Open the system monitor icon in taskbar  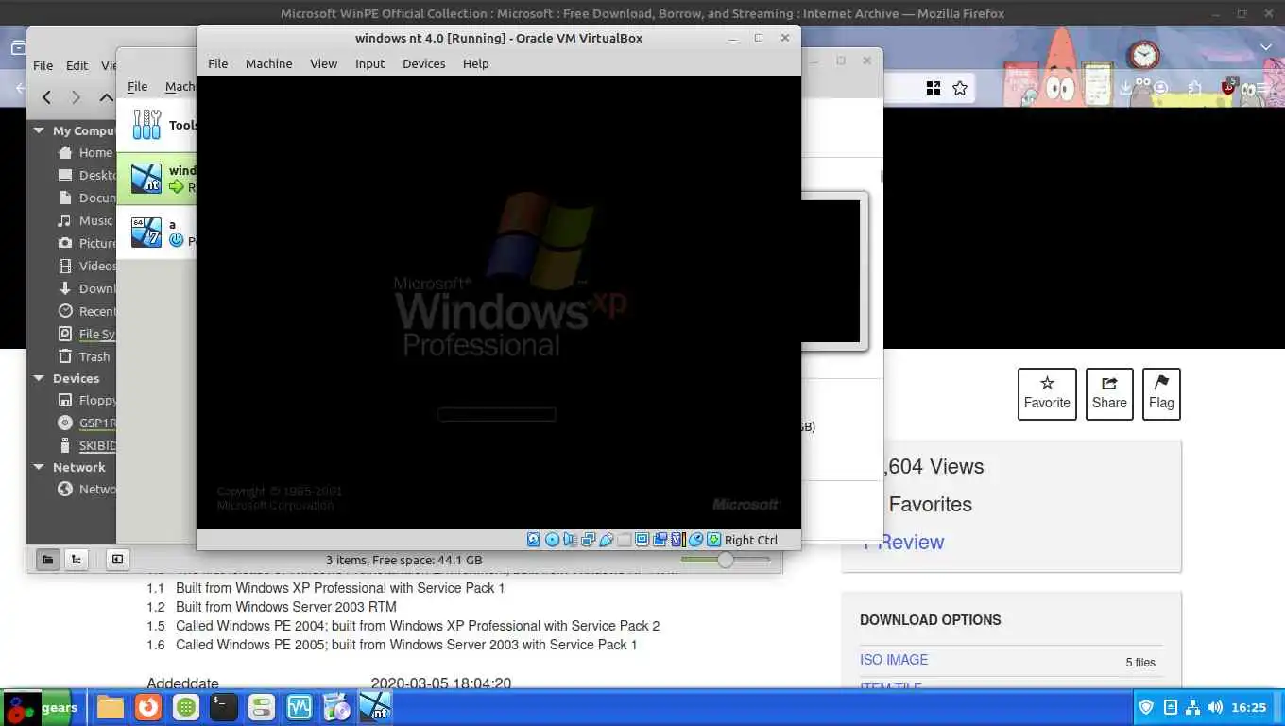click(x=300, y=707)
